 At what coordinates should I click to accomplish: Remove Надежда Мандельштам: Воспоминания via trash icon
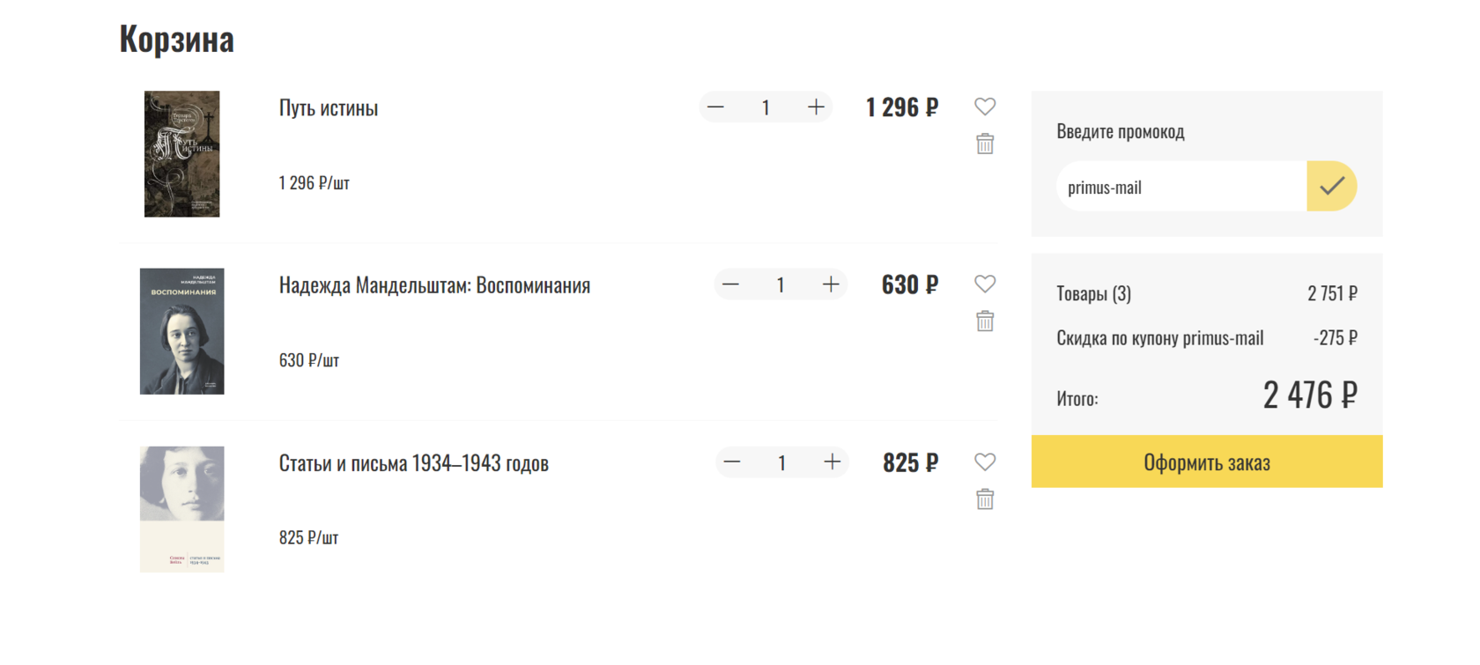coord(985,321)
